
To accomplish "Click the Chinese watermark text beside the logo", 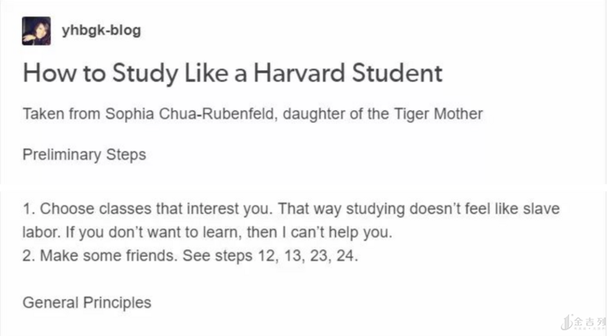I will [591, 322].
